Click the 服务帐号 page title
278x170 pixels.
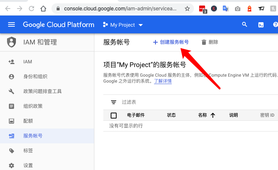(x=117, y=42)
